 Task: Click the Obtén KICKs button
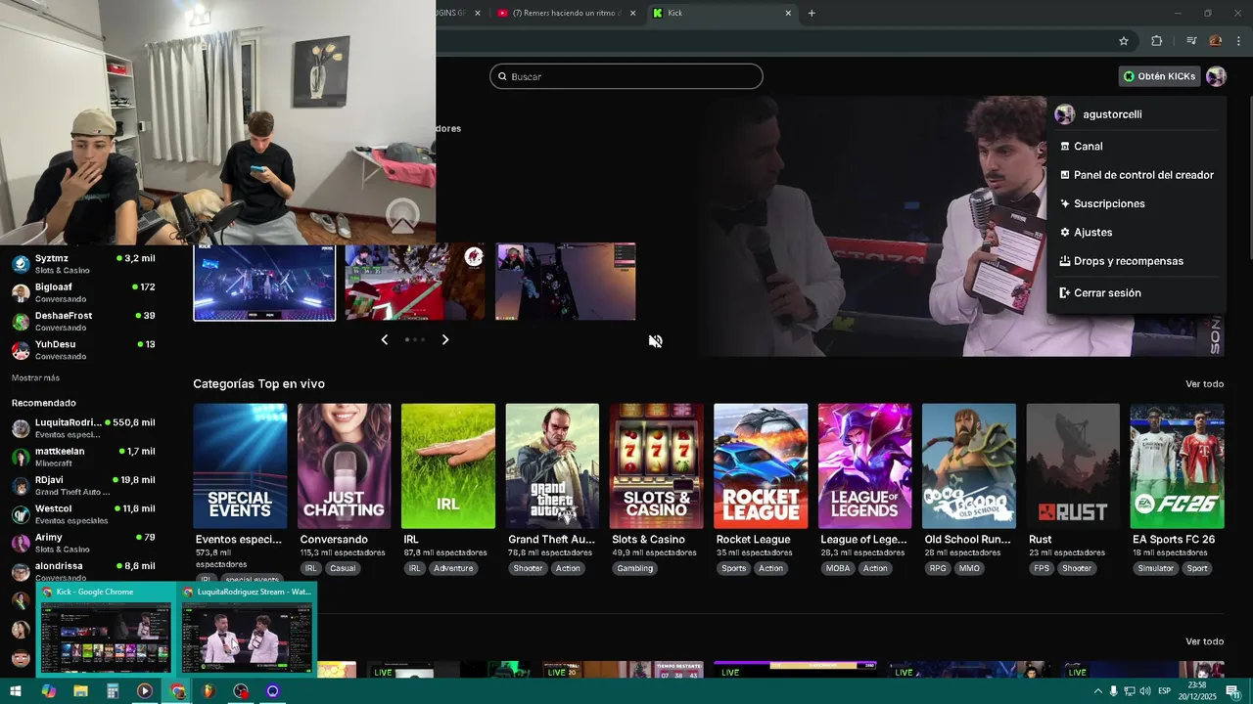pyautogui.click(x=1160, y=76)
